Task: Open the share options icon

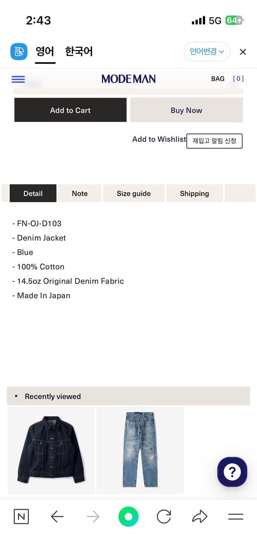Action: (x=200, y=516)
